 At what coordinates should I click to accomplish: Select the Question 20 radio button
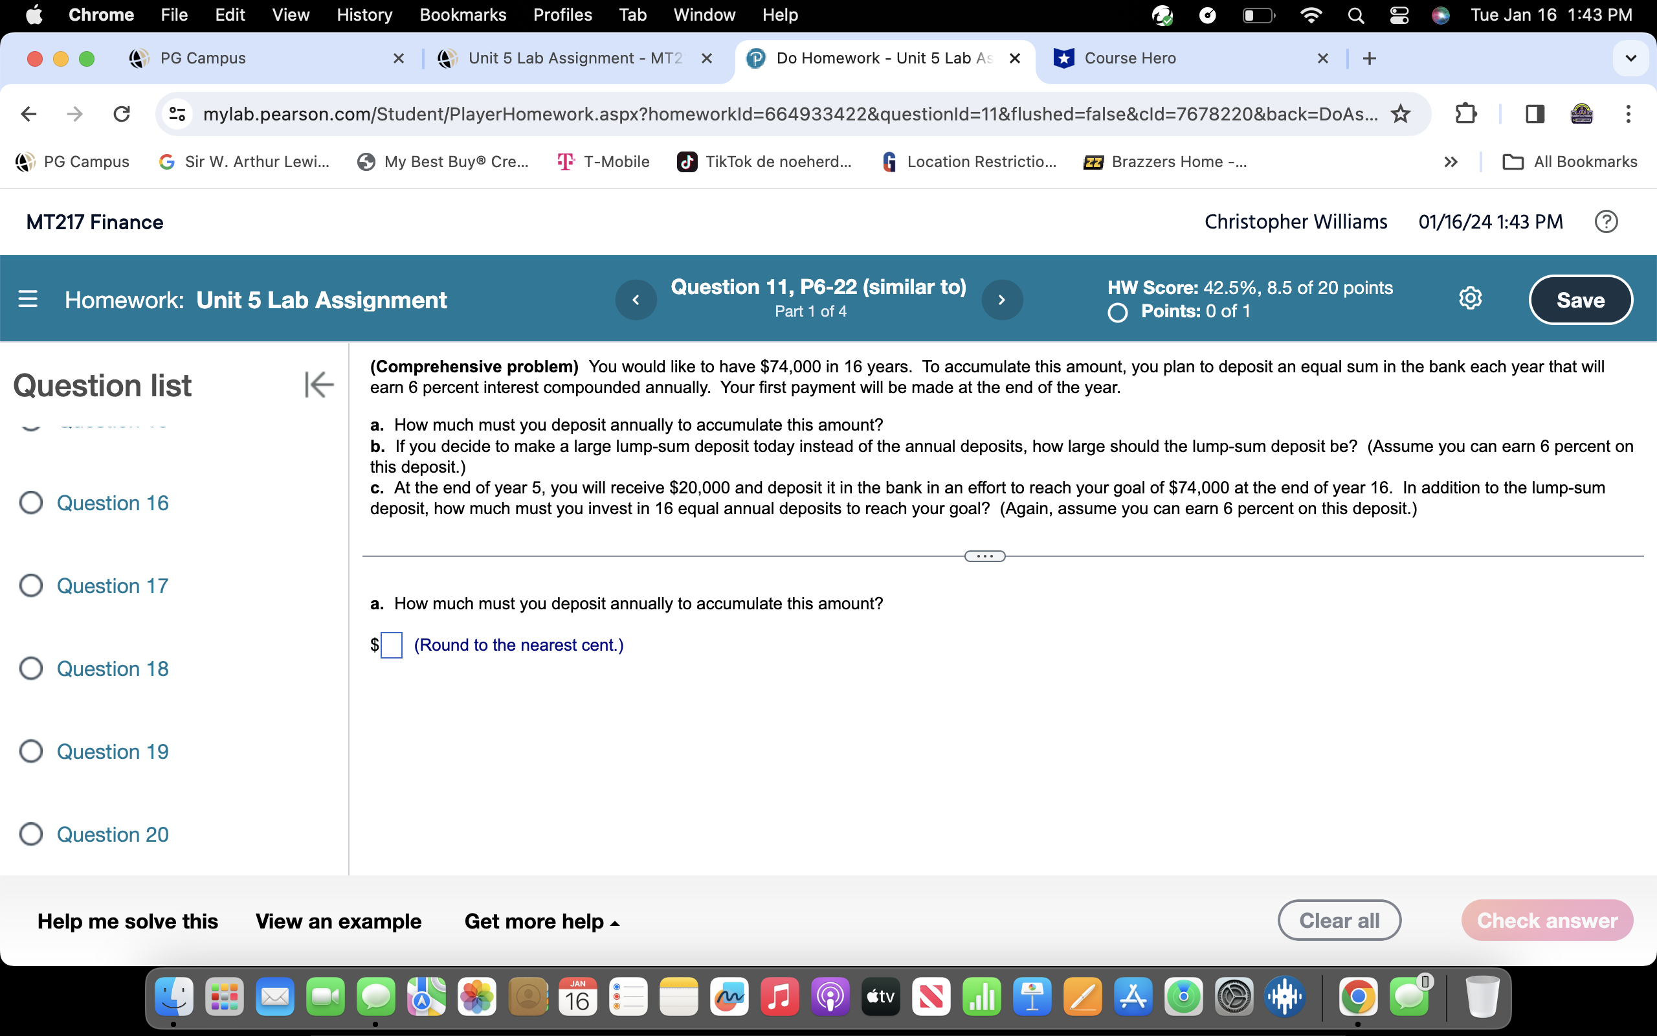click(30, 833)
